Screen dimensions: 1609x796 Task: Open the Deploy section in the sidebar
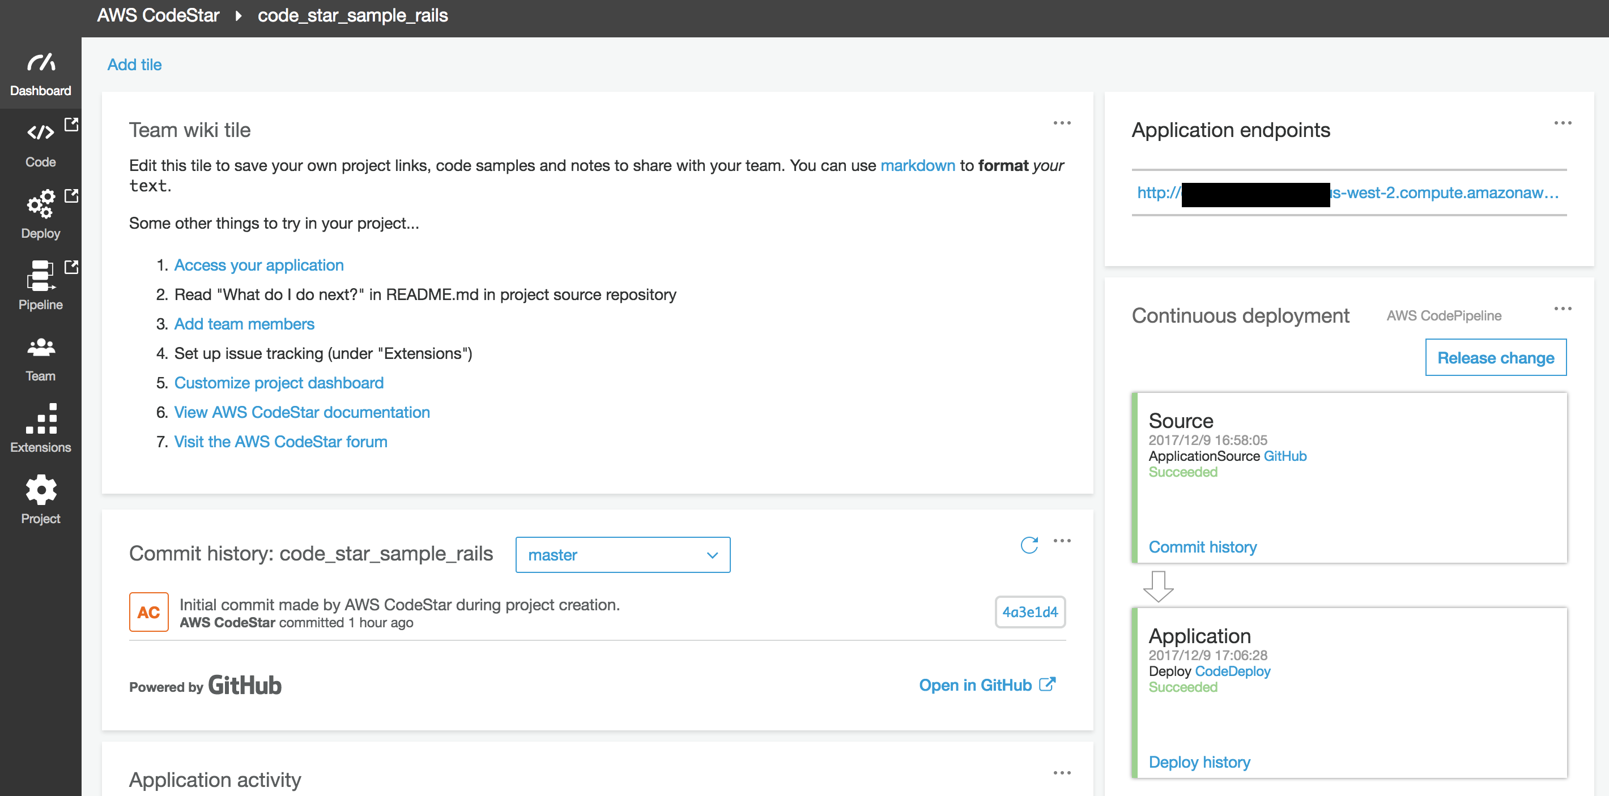coord(40,215)
